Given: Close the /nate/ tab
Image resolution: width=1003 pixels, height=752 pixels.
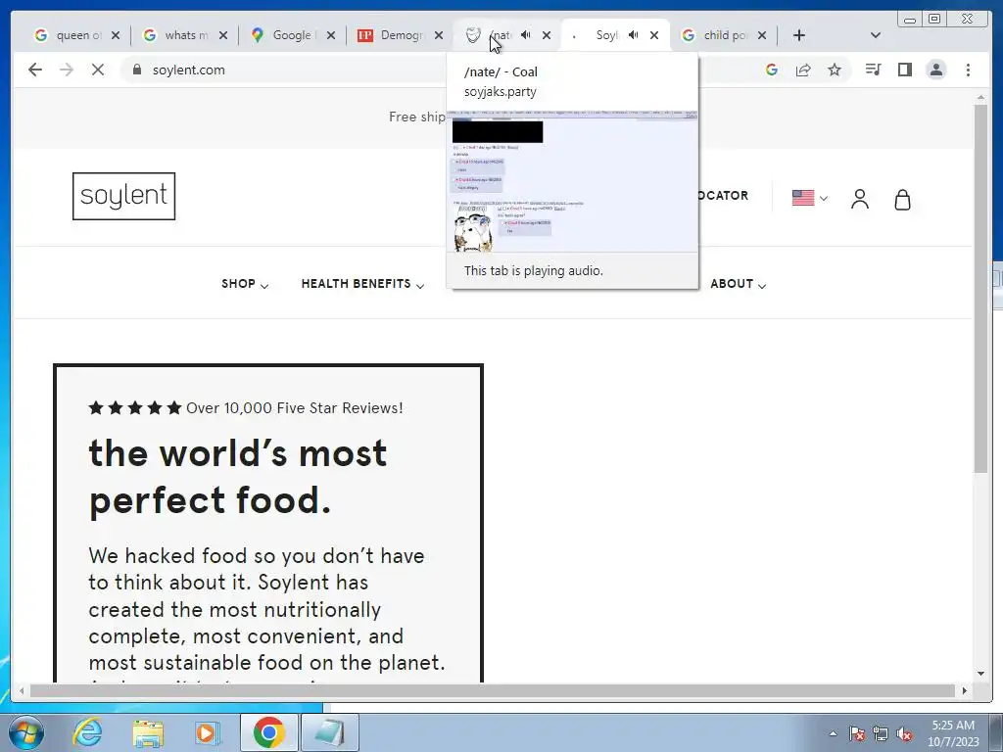Looking at the screenshot, I should tap(547, 35).
